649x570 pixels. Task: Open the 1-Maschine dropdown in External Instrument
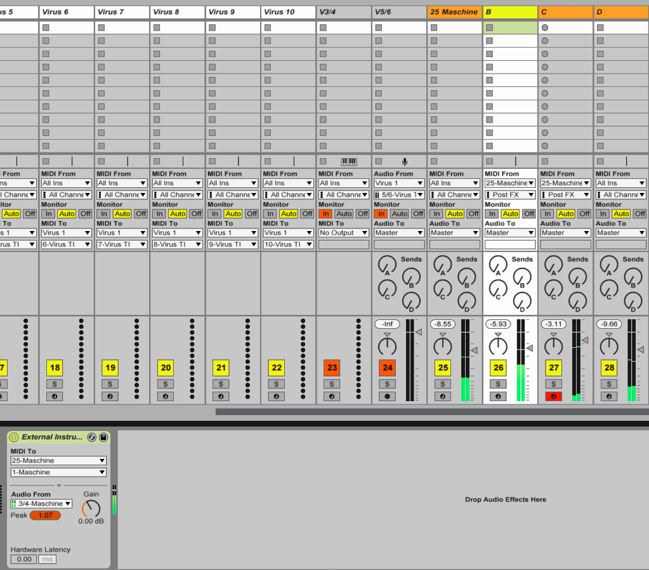58,472
